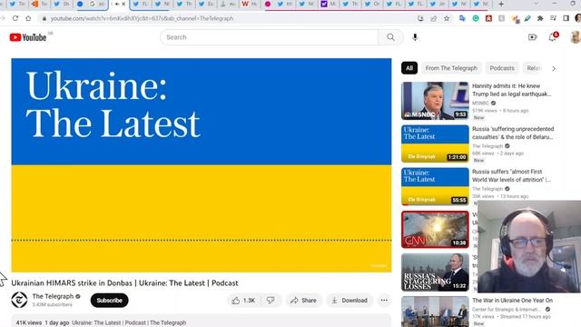Click the Ukraine: The Latest video player
581x327 pixels.
point(202,165)
